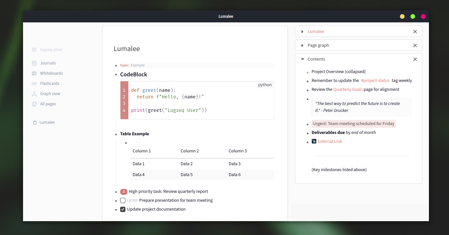Close the Page graph panel
Screen dimensions: 449x235
pyautogui.click(x=415, y=45)
